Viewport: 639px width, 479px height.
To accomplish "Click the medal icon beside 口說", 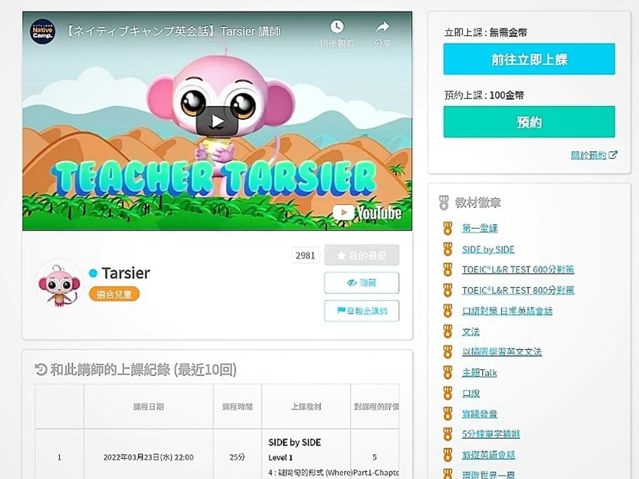I will (x=447, y=394).
